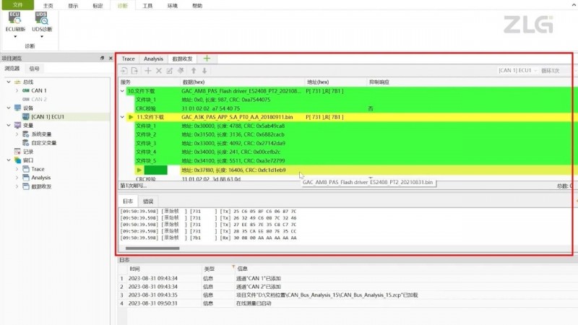Open the ECU刷新 flashing tool
Image resolution: width=578 pixels, height=325 pixels.
click(x=15, y=22)
